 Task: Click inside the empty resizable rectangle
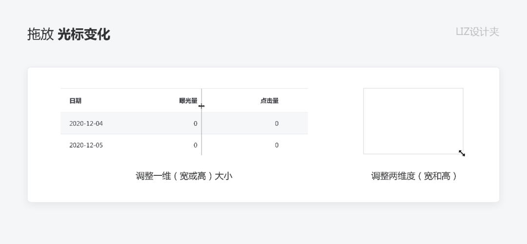pos(413,121)
